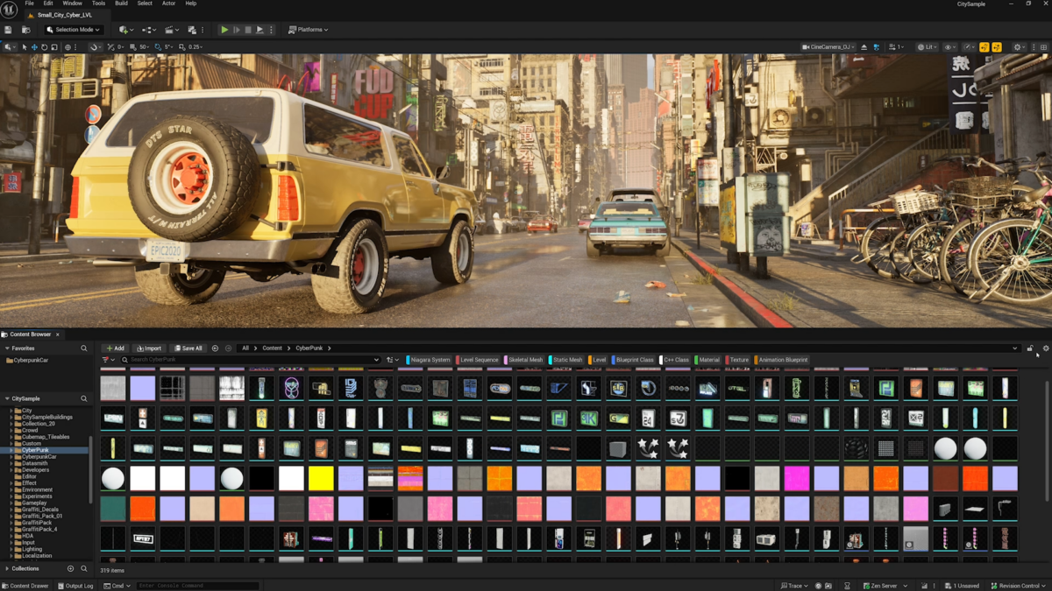Click the Eject button in the play controls
This screenshot has height=591, width=1052.
point(259,30)
